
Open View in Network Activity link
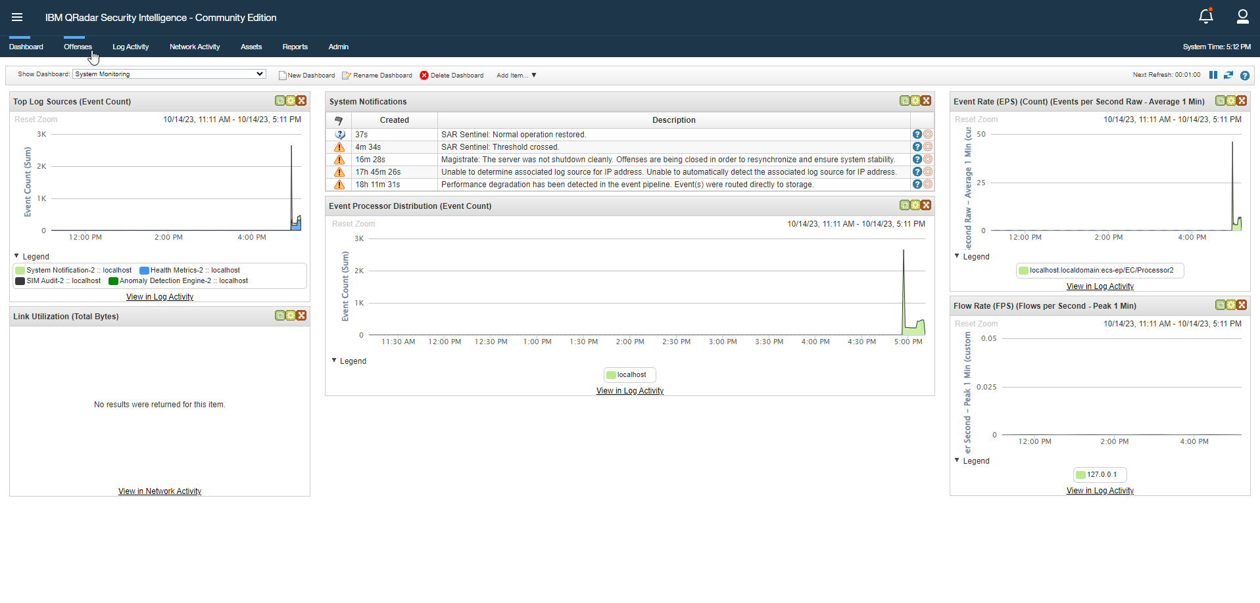160,491
